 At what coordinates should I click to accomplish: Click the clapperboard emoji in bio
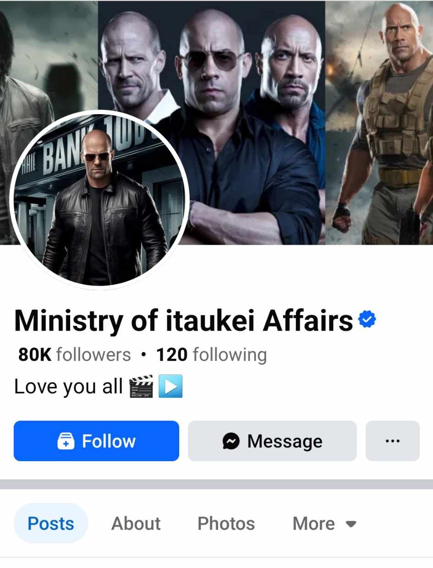coord(141,386)
